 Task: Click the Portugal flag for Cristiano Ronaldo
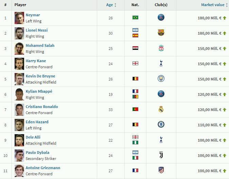135,109
